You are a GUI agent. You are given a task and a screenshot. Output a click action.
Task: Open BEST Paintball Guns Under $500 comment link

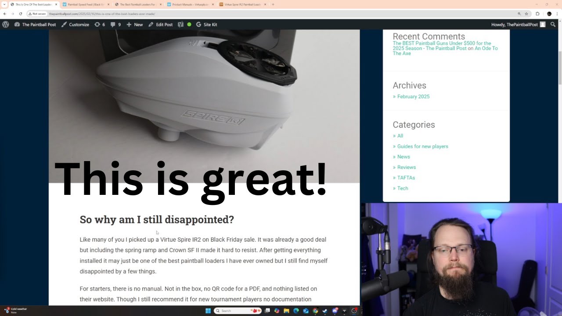[x=442, y=46]
